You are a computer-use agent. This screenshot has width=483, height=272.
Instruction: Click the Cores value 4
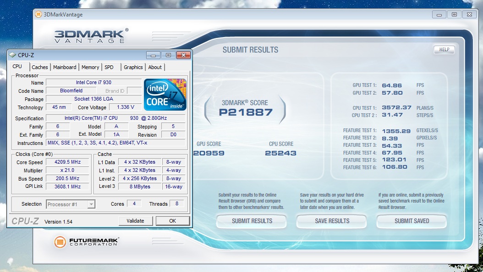tap(134, 203)
